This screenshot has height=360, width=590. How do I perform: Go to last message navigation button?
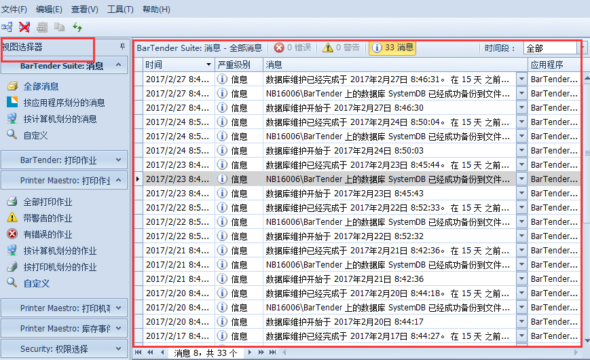273,353
